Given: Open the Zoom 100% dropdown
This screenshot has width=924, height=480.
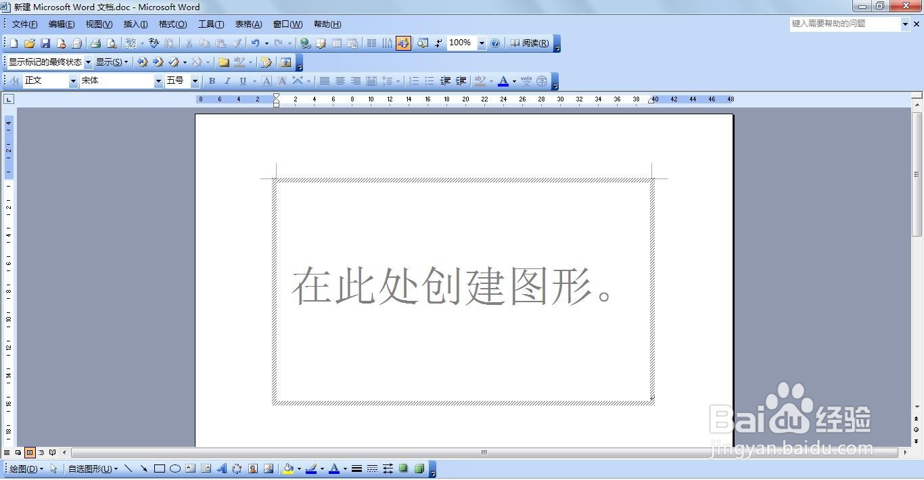Looking at the screenshot, I should click(482, 43).
